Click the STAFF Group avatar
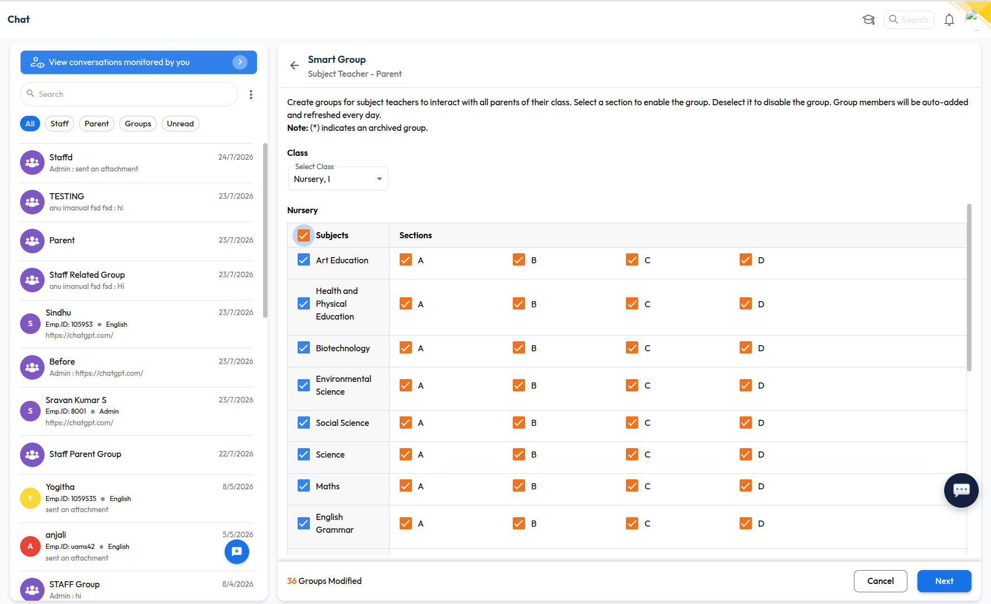991x604 pixels. [32, 589]
